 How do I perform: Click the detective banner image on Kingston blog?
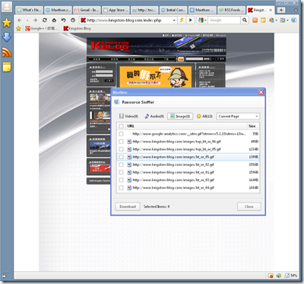pyautogui.click(x=156, y=77)
